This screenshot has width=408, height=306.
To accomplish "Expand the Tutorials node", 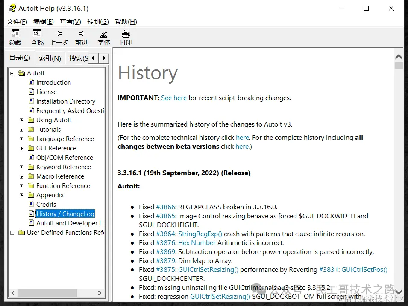I will [22, 130].
